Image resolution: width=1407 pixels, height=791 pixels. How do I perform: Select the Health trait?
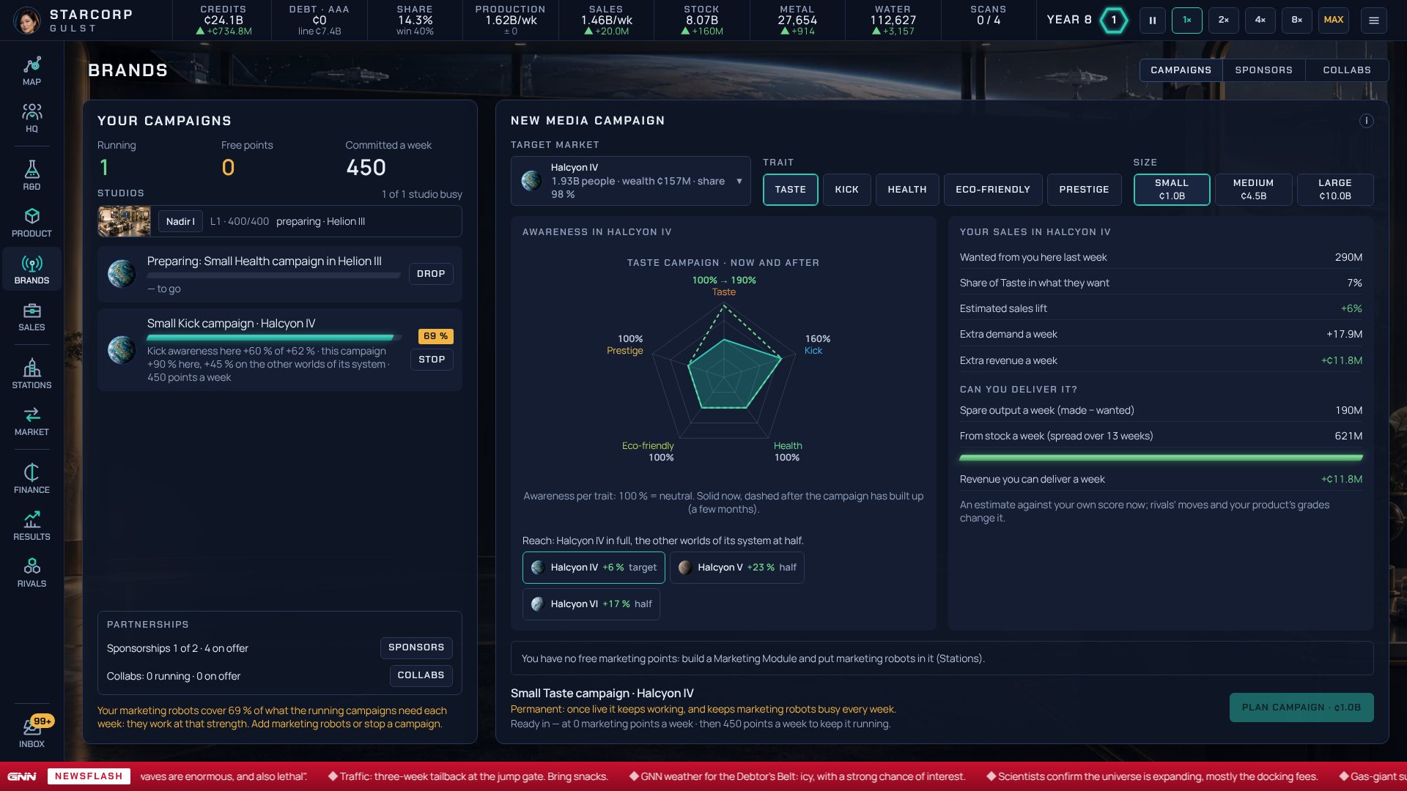click(906, 190)
